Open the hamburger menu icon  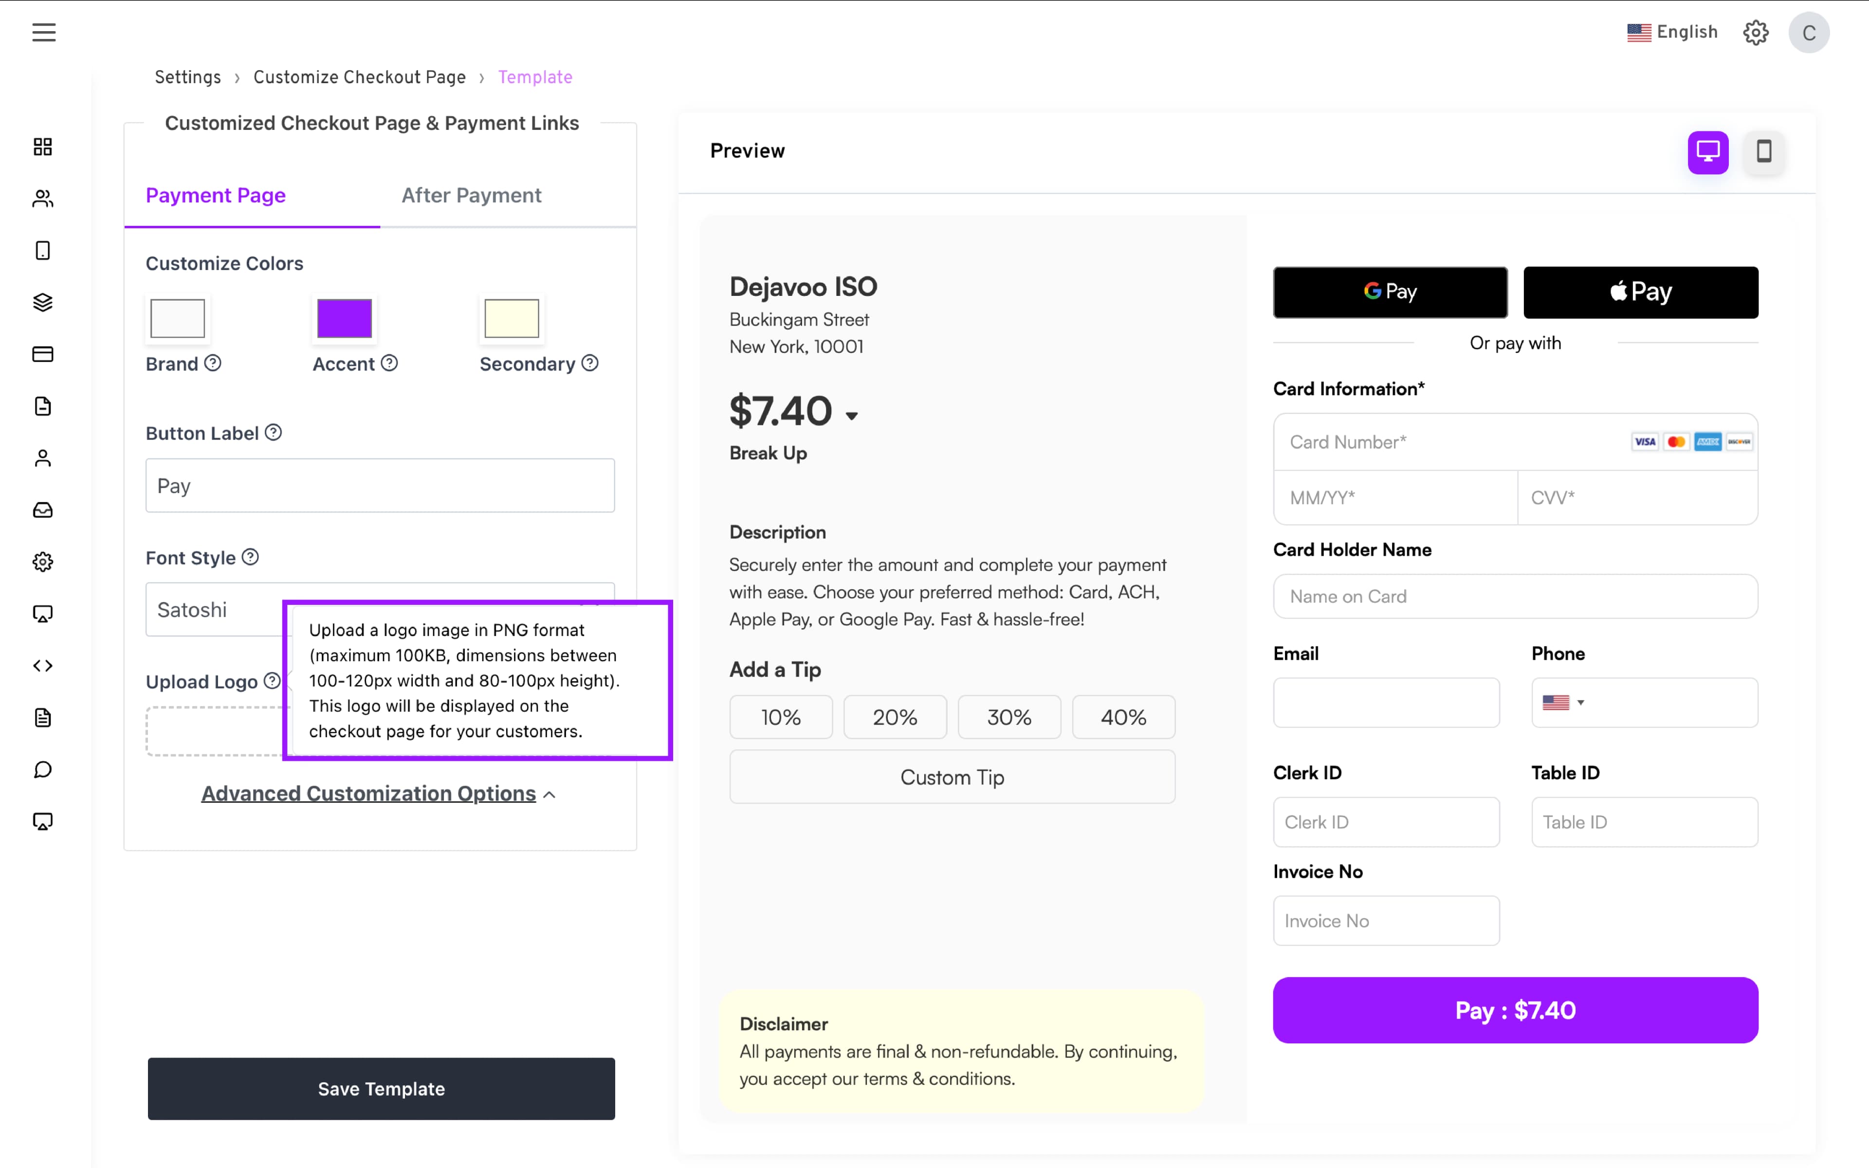click(44, 33)
